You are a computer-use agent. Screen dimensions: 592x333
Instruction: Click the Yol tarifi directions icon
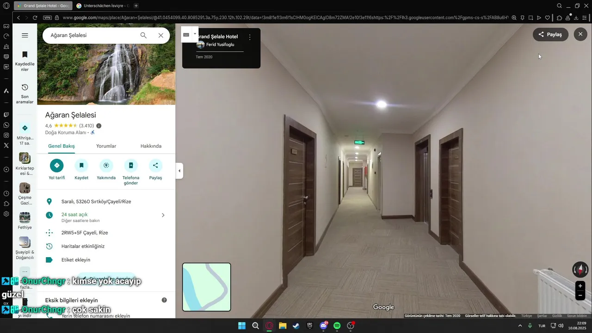point(57,166)
